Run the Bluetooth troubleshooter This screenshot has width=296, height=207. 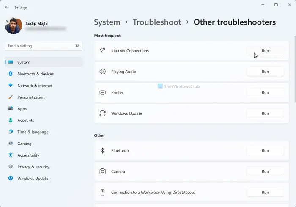pyautogui.click(x=265, y=150)
